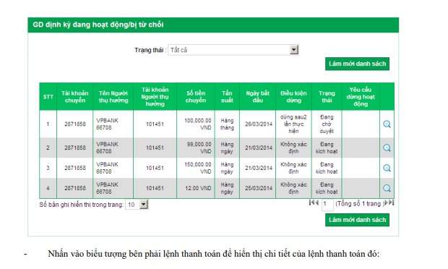Viewport: 448px width, 269px height.
Task: Click Tài khoản Người thụ hưởng header
Action: 155,97
